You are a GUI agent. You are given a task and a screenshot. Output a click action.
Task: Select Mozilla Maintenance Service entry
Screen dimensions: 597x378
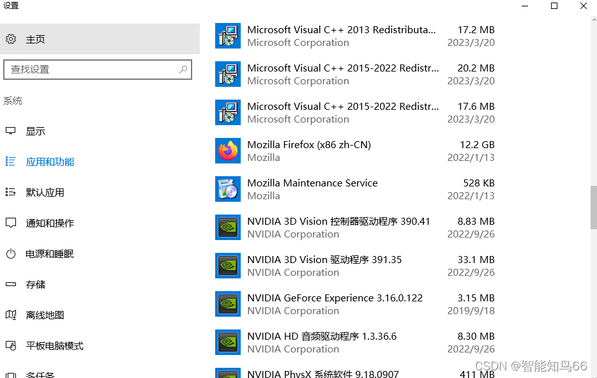pyautogui.click(x=355, y=189)
